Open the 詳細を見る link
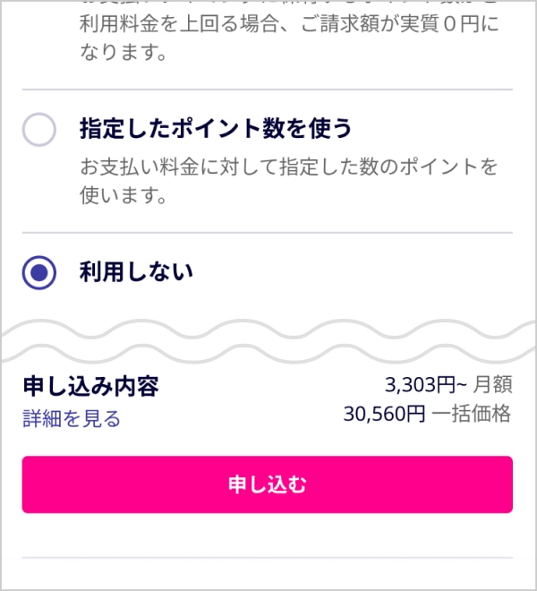The width and height of the screenshot is (537, 591). [x=72, y=419]
